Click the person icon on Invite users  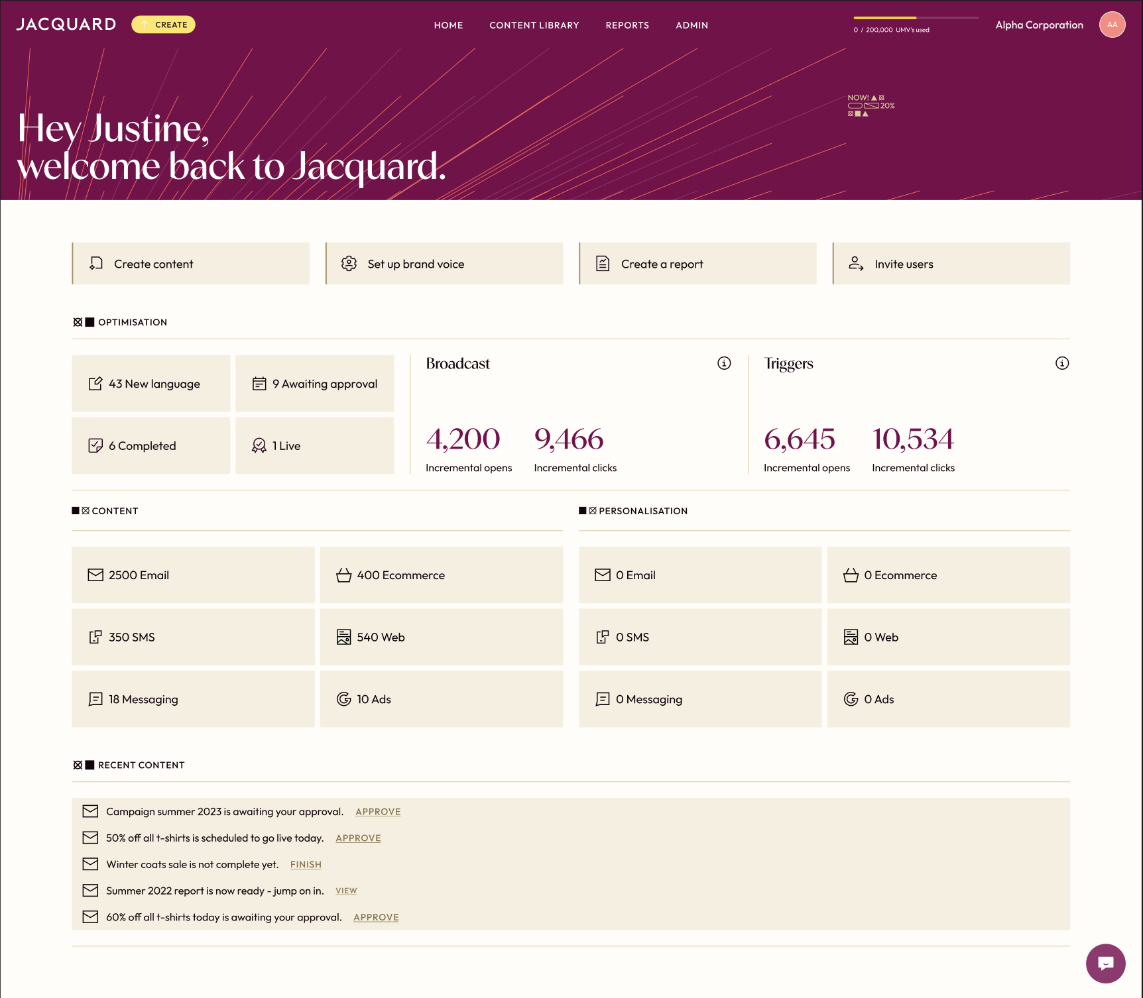point(856,264)
